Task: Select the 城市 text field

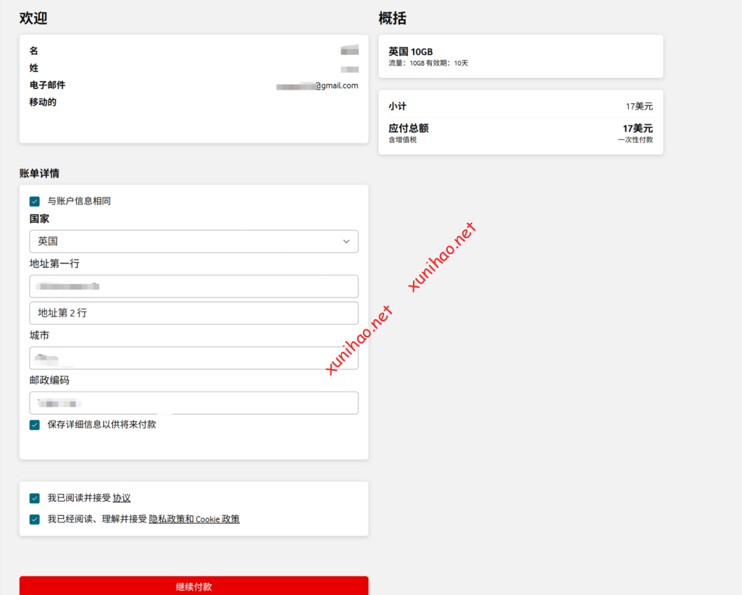Action: click(x=193, y=358)
